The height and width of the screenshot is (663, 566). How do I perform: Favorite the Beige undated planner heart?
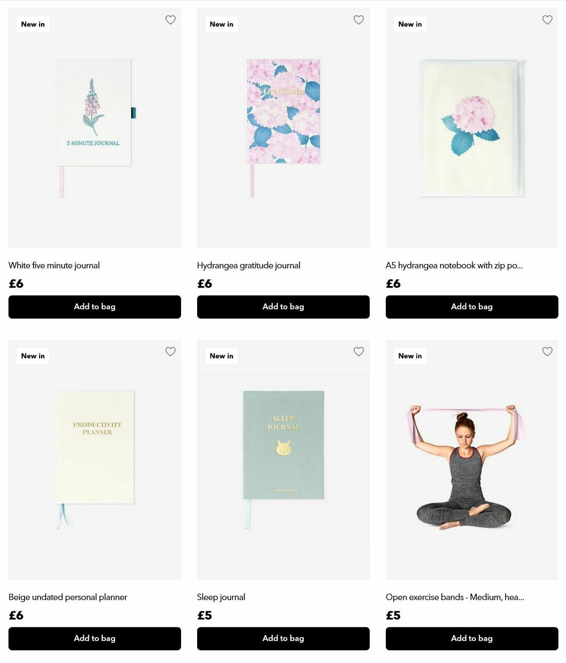[x=170, y=352]
